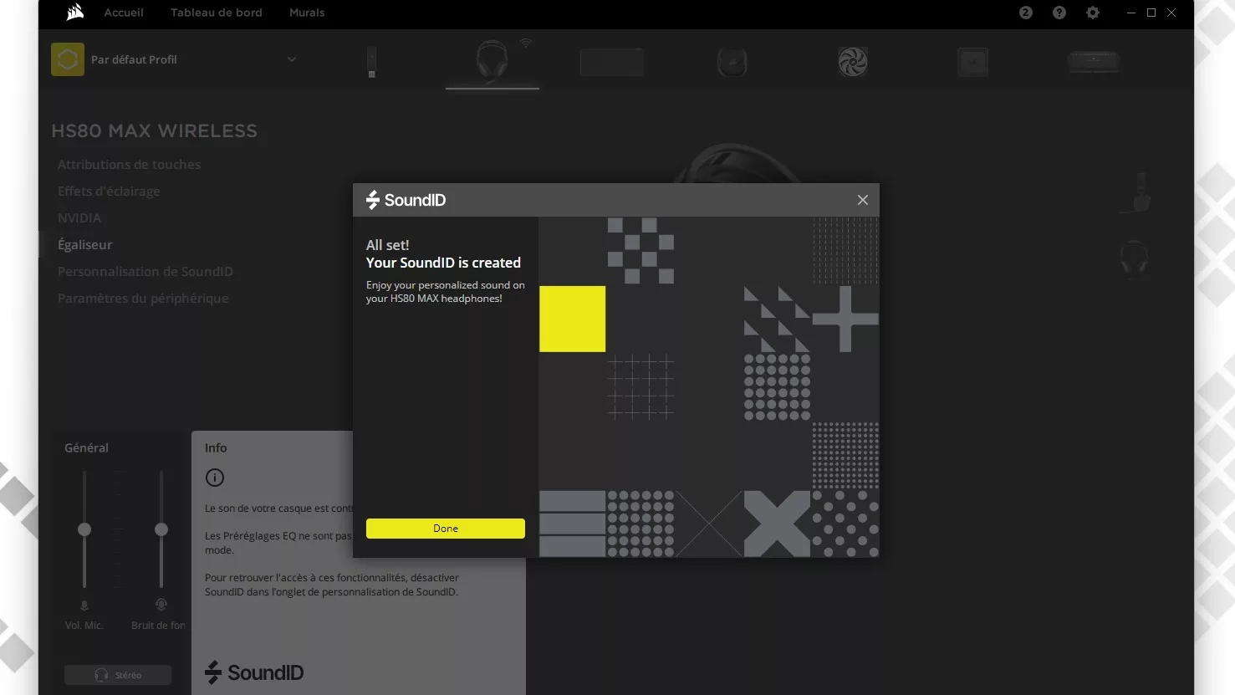Viewport: 1235px width, 695px height.
Task: Click the 'Your SoundID is created' text
Action: (443, 263)
